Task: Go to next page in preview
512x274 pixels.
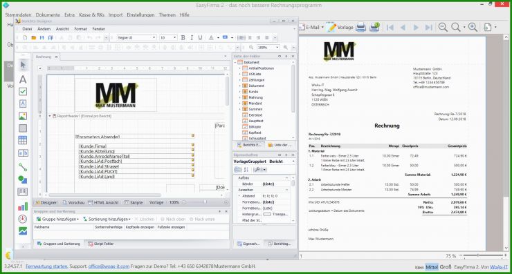Action: pyautogui.click(x=416, y=28)
